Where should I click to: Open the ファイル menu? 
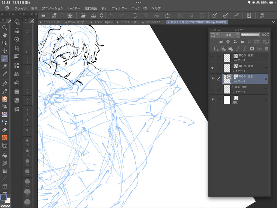(21, 8)
